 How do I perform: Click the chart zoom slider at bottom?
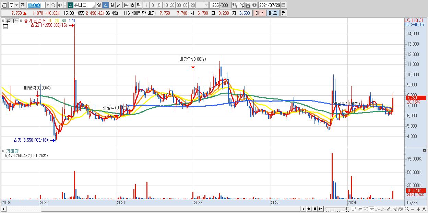[337, 209]
